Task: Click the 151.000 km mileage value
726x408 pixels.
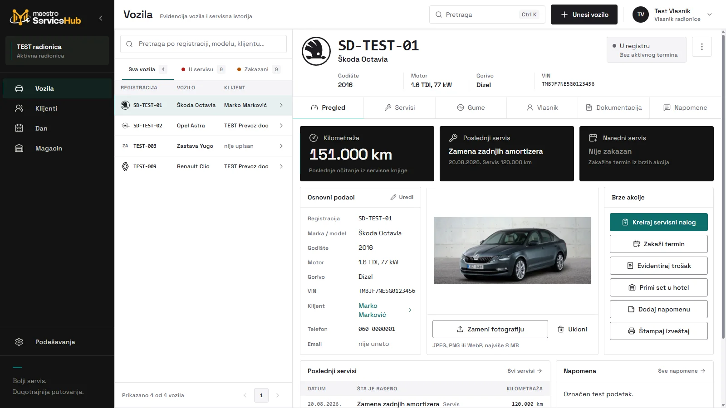Action: point(351,155)
